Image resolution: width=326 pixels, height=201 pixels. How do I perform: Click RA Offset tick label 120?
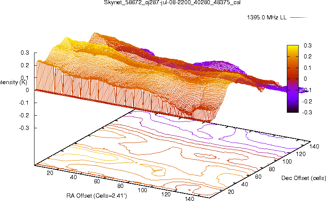[166, 195]
